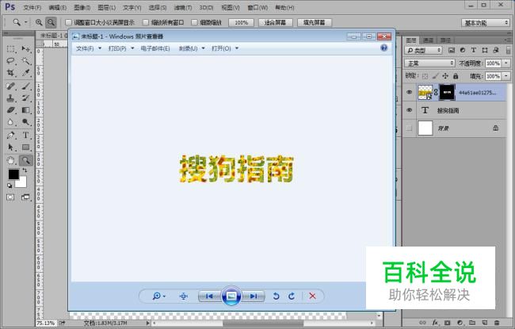
Task: Select the Pen tool
Action: (x=10, y=135)
